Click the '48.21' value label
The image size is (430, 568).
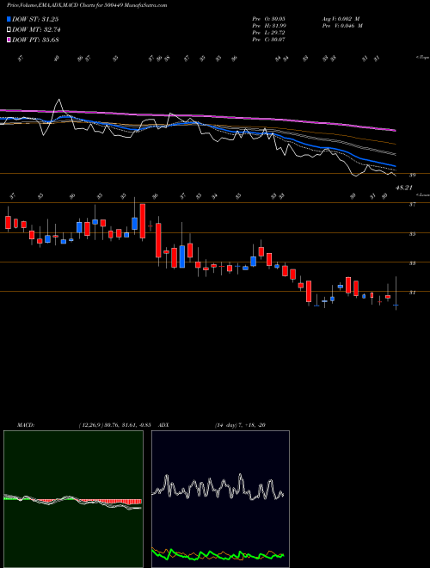click(405, 188)
